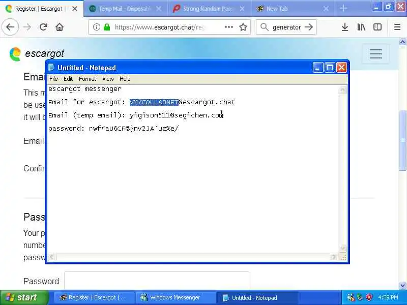
Task: Switch to Register | Escargot taskbar button
Action: coord(94,297)
